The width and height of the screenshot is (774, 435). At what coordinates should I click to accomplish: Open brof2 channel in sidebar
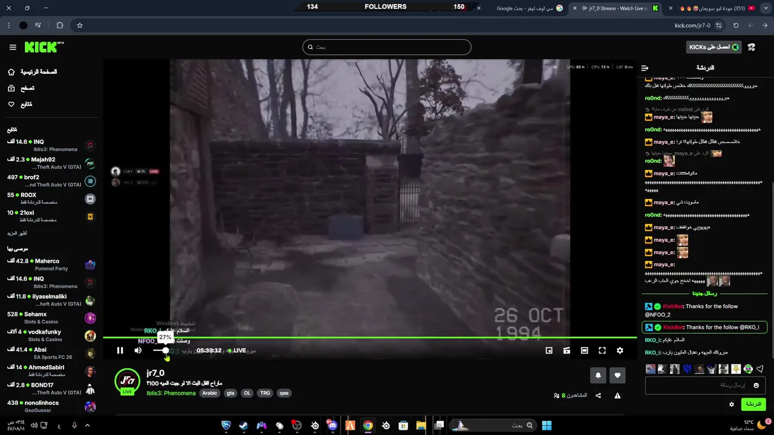(51, 181)
